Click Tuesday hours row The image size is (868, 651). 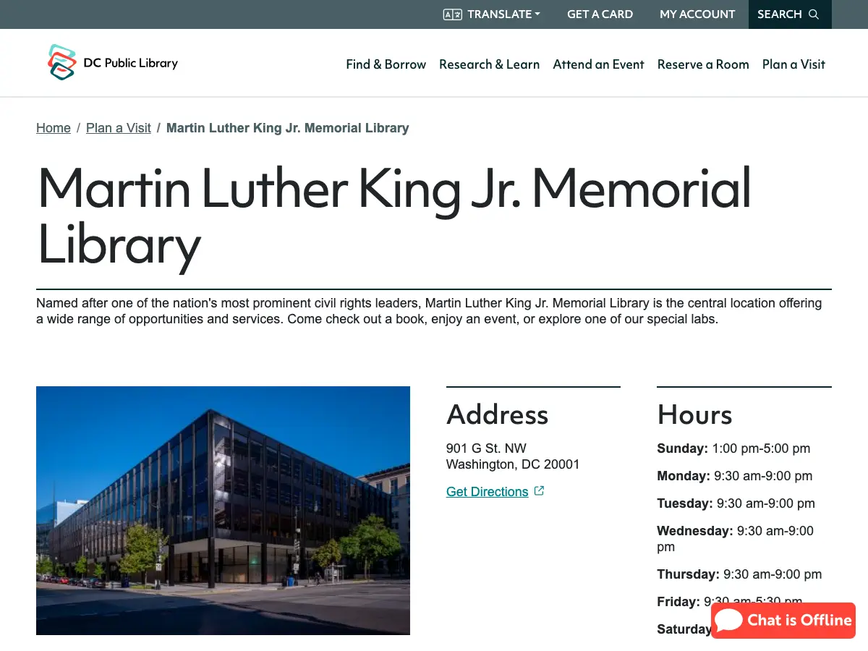click(x=736, y=503)
